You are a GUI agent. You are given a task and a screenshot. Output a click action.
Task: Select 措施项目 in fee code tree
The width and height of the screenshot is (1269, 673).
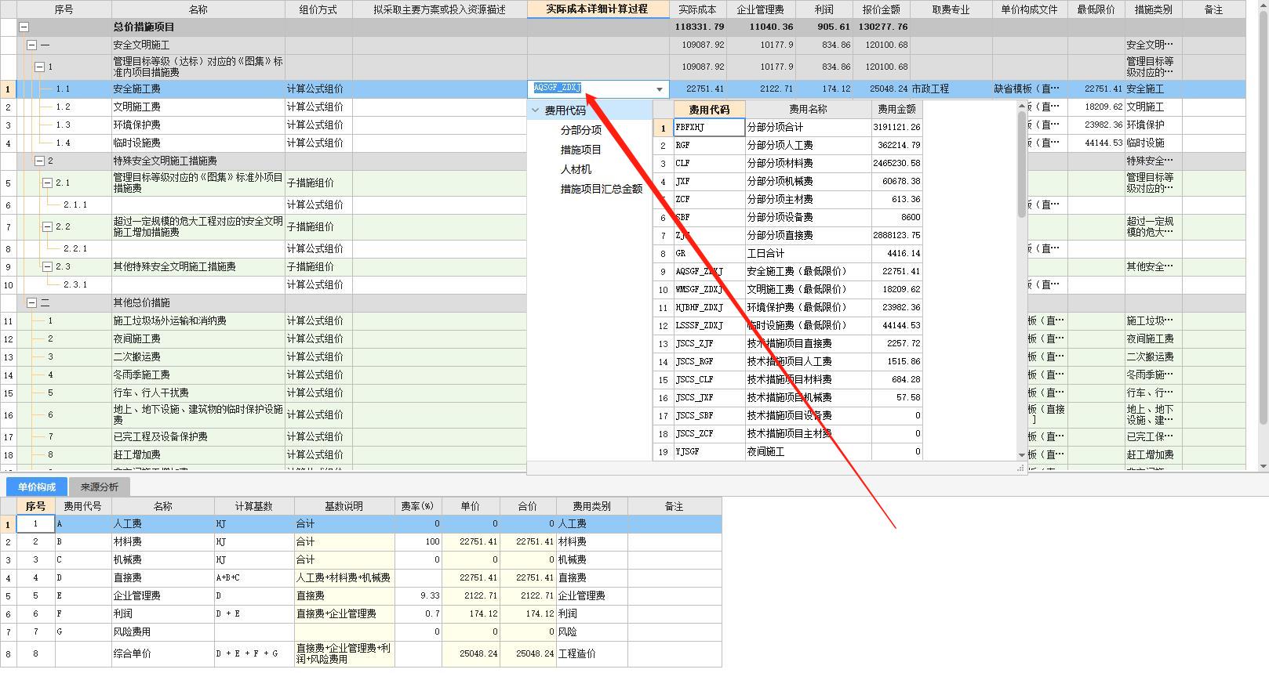pos(581,150)
